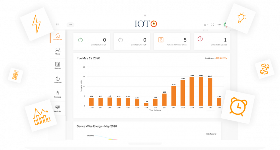280x150 pixels.
Task: Click the IOT logo in header
Action: pos(145,24)
